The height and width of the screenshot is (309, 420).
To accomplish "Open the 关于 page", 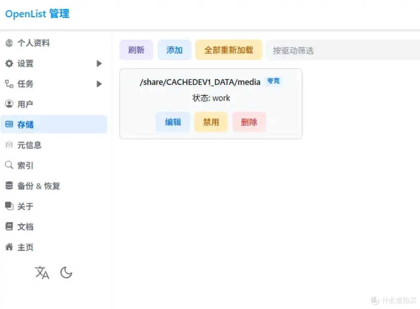I will 54,206.
